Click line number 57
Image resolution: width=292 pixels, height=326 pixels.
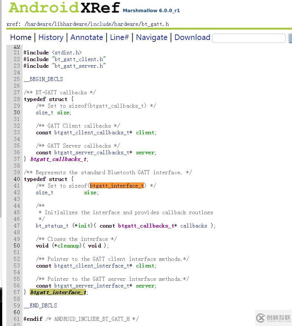(x=17, y=292)
